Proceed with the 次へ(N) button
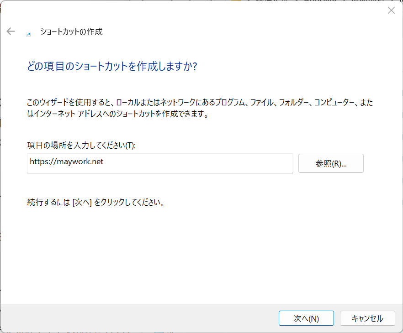Screen dimensions: 403x333 306,318
